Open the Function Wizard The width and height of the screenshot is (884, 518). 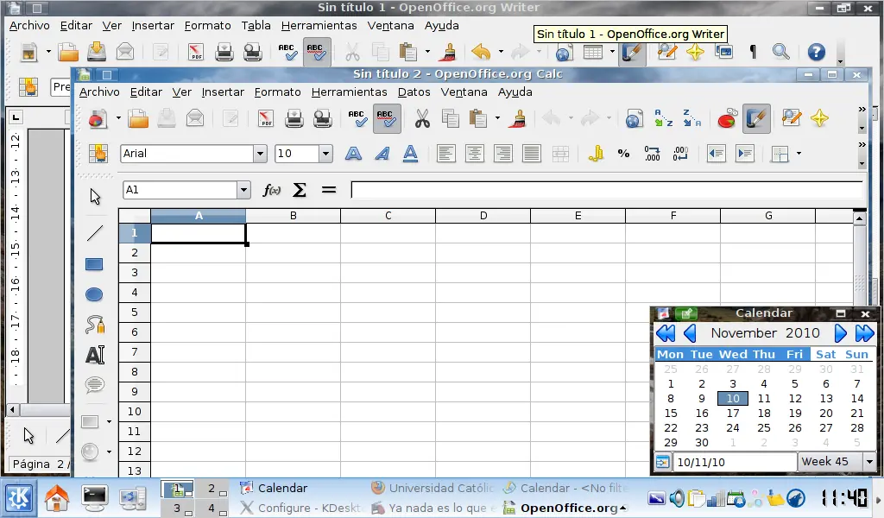[x=272, y=190]
